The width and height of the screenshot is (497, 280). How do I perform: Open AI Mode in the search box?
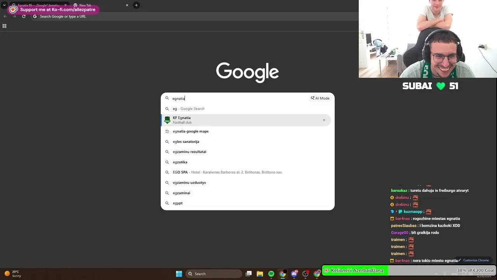pos(320,98)
